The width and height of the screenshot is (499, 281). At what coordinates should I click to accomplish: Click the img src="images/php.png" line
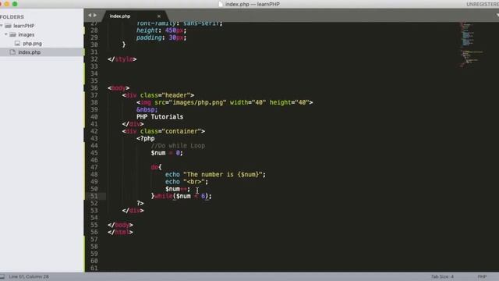[225, 102]
